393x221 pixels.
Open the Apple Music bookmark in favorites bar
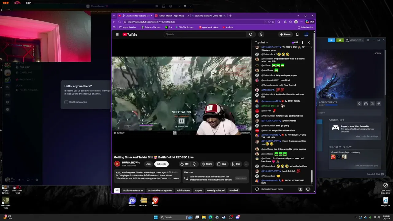[x=209, y=27]
